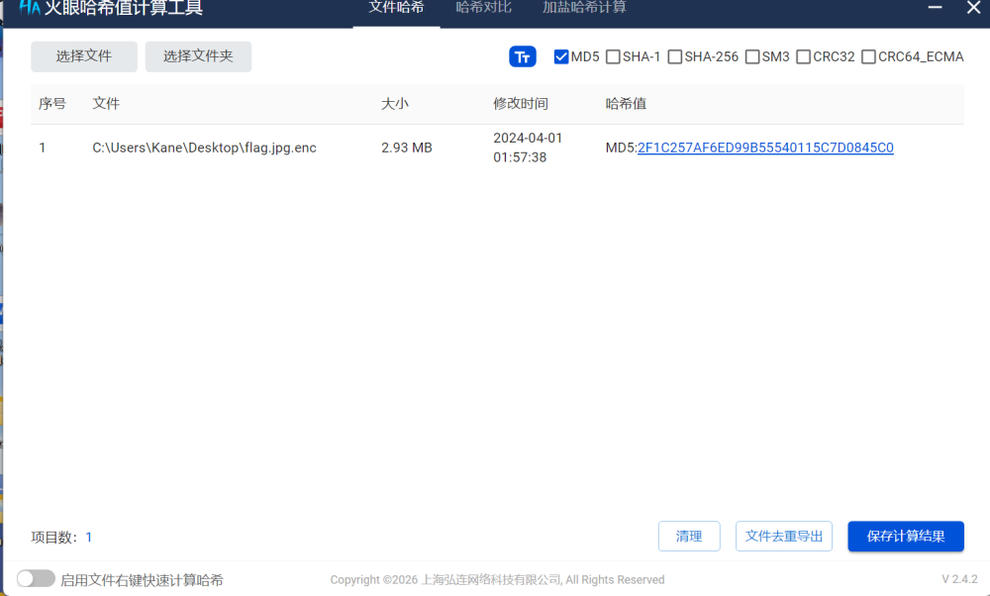The width and height of the screenshot is (990, 596).
Task: Tick the SM3 algorithm checkbox
Action: 752,56
